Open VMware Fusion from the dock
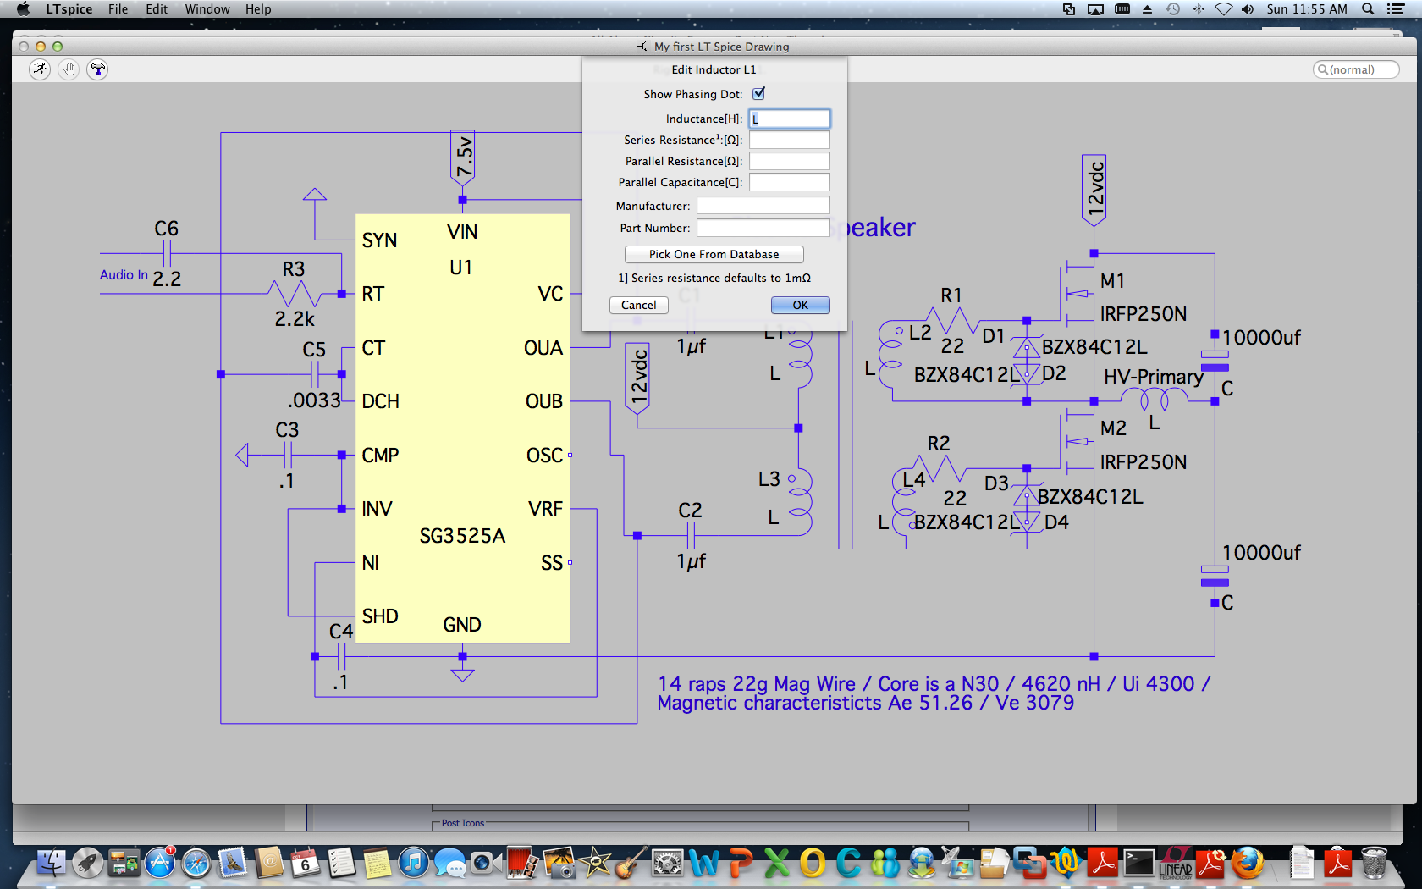The height and width of the screenshot is (889, 1422). (x=1029, y=863)
